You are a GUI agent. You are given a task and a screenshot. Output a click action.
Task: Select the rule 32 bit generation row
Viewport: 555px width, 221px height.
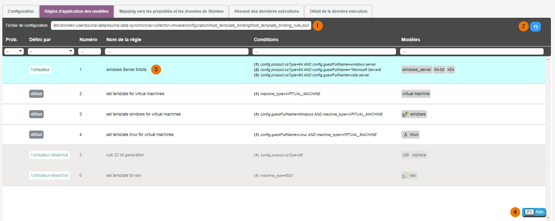125,155
